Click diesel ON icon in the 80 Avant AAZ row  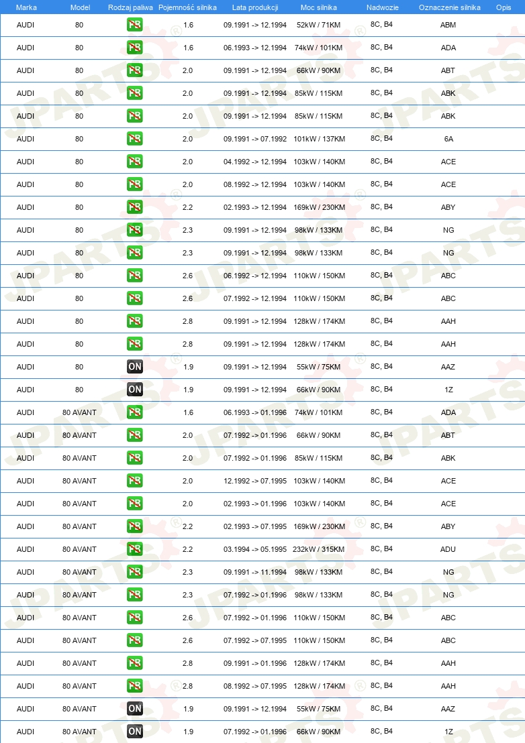click(x=135, y=709)
